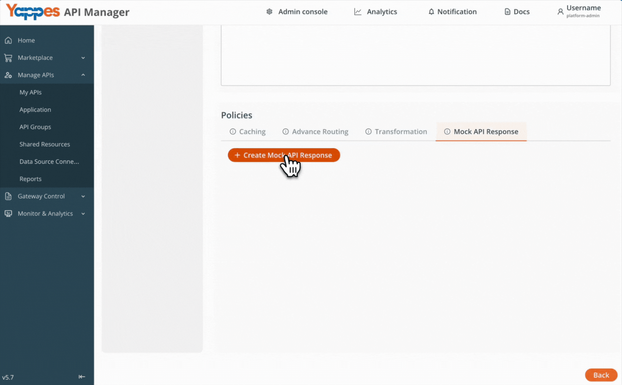Click inside the large empty text box

(x=415, y=55)
